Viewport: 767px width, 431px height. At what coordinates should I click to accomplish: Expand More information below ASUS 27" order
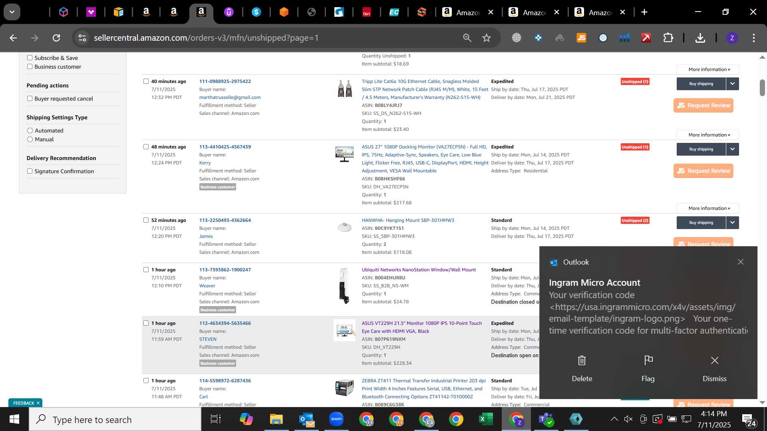(x=708, y=208)
